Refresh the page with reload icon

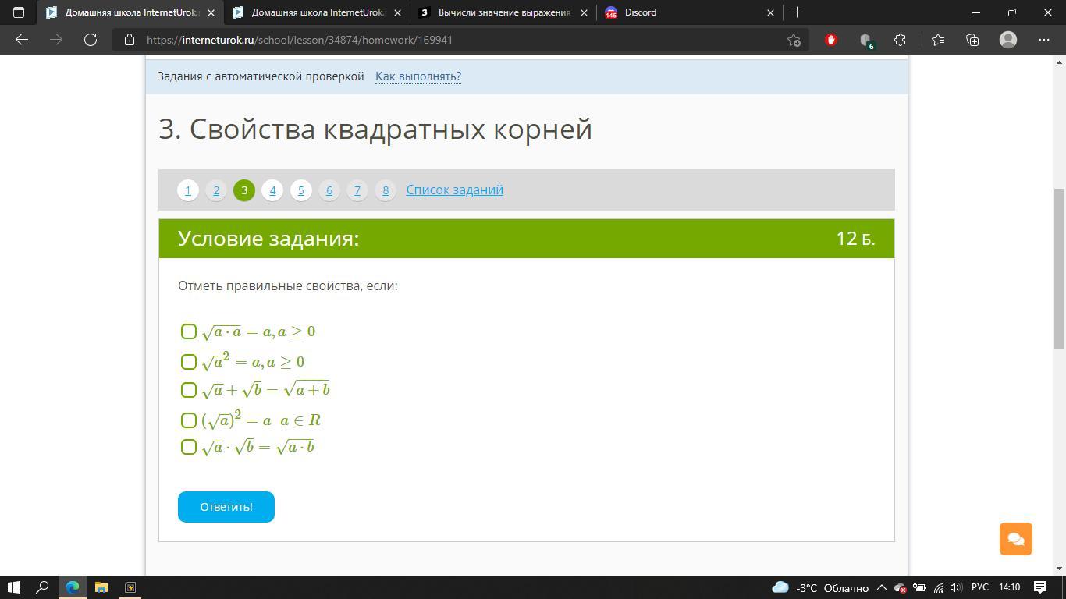(x=91, y=40)
